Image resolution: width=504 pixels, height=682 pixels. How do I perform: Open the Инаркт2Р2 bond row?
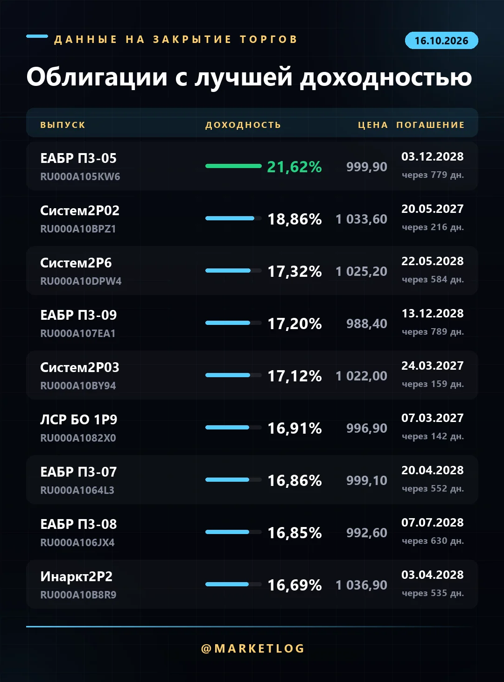click(x=252, y=584)
